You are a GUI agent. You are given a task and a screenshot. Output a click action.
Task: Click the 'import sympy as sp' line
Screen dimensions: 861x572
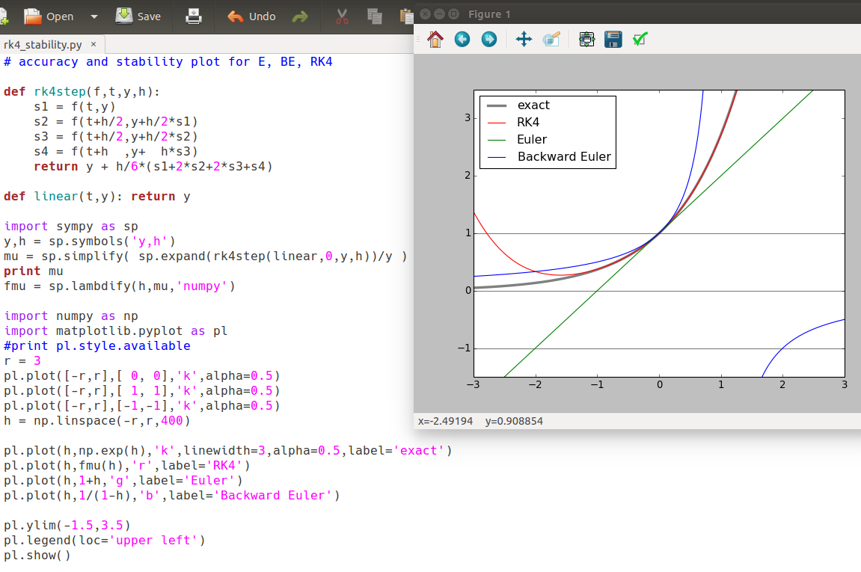(x=71, y=226)
